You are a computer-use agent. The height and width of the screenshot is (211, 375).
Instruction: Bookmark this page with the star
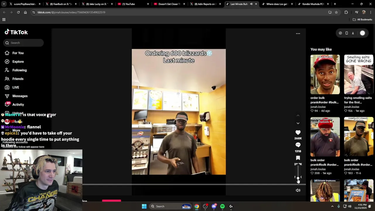coord(336,12)
